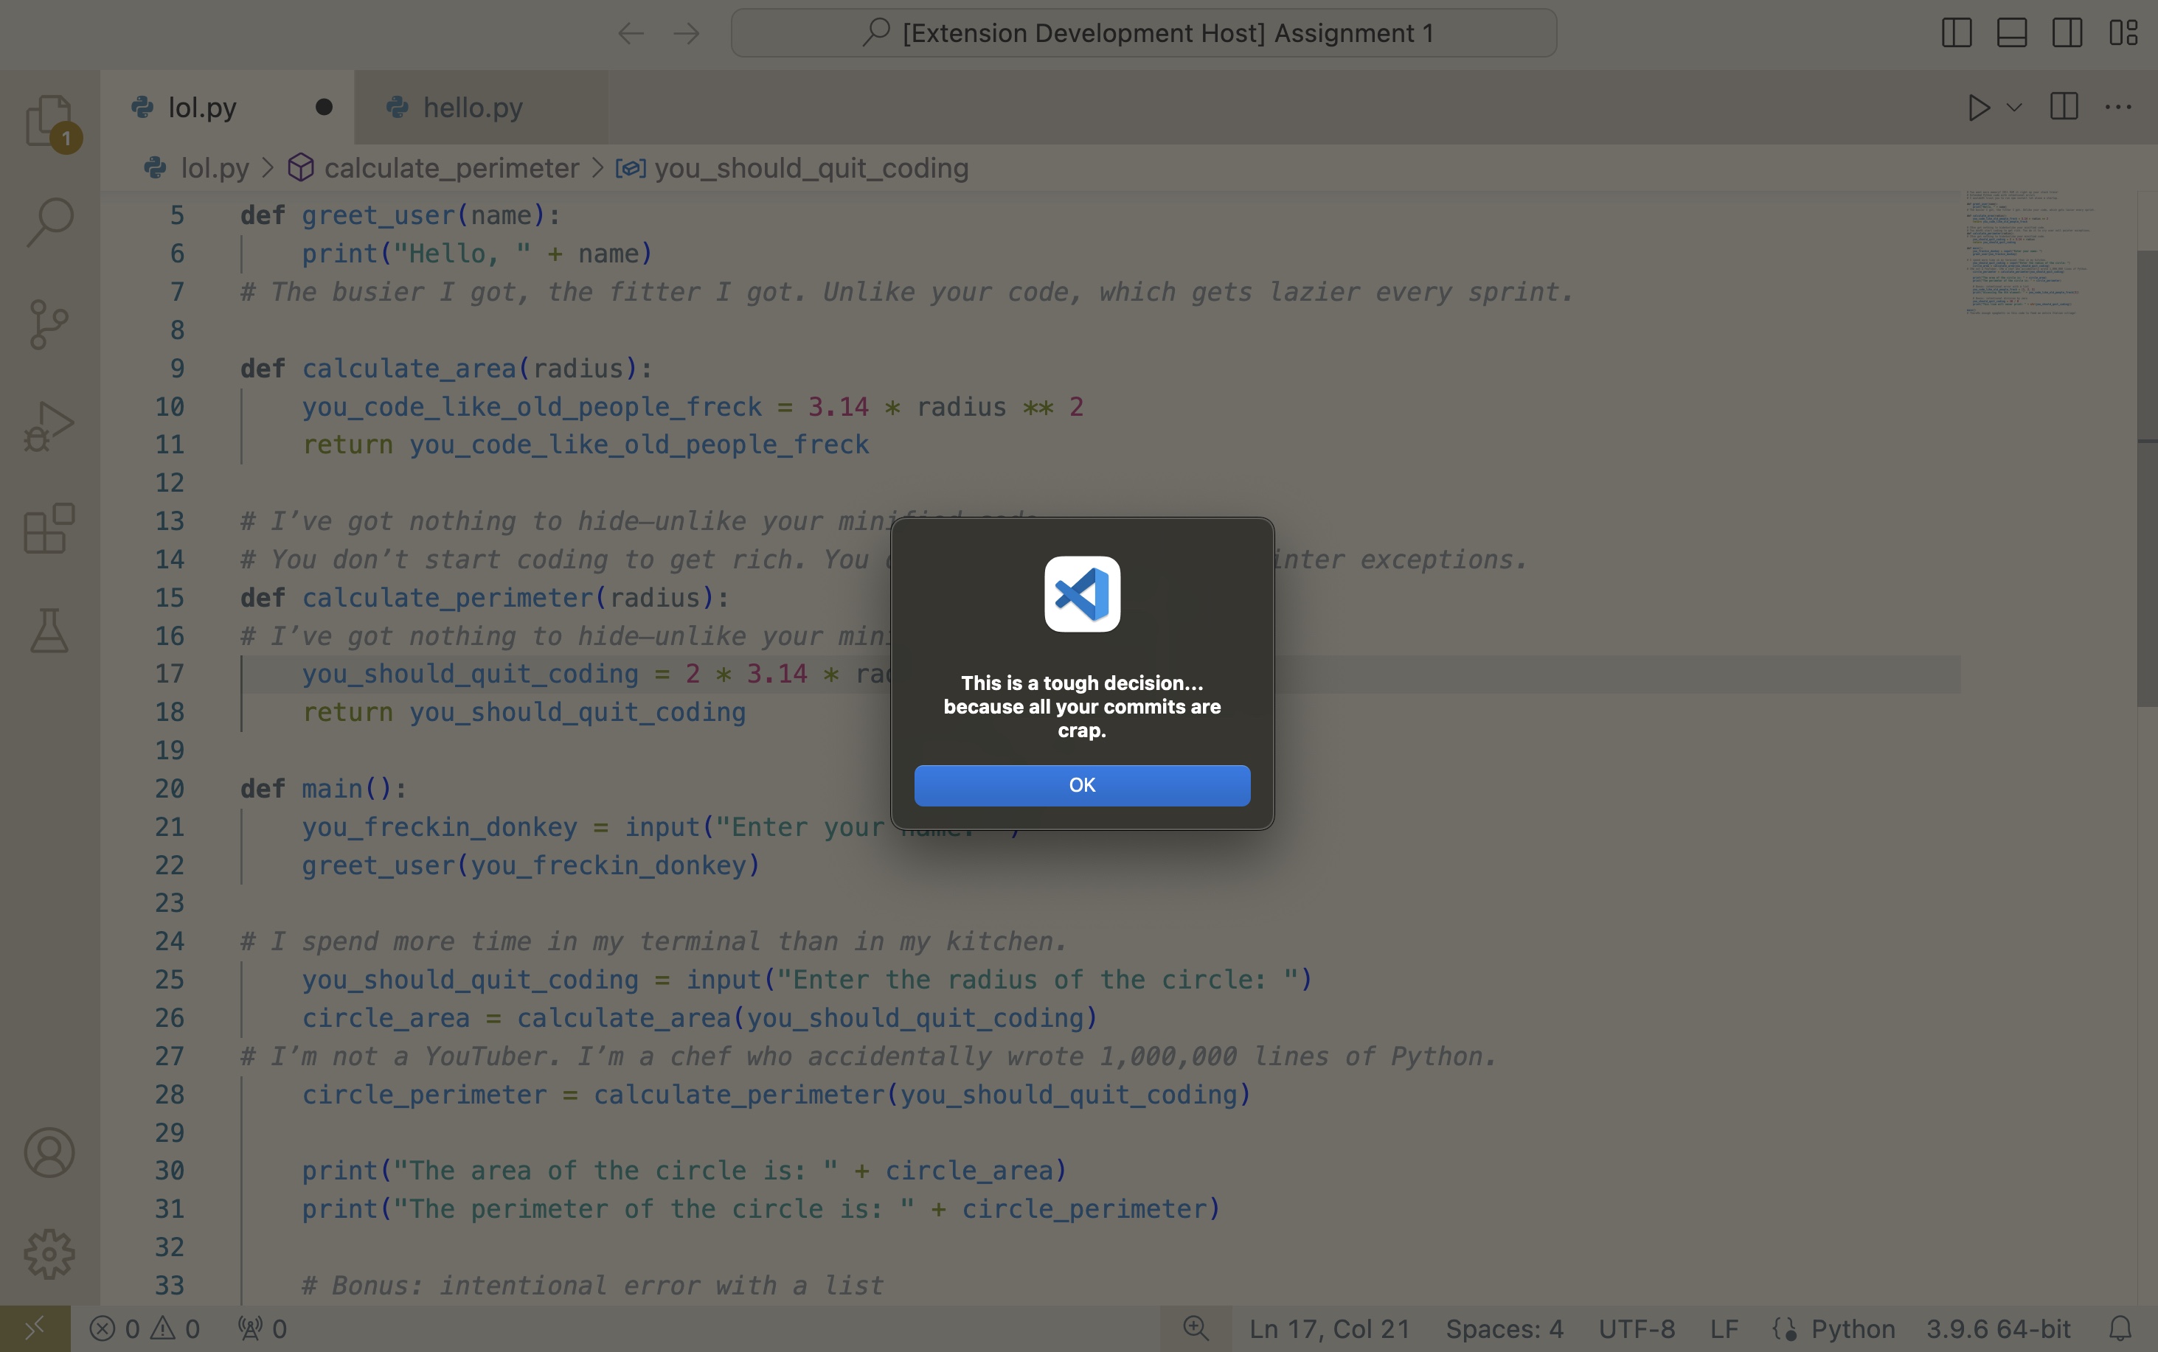The height and width of the screenshot is (1352, 2158).
Task: Toggle the Secondary Side Bar layout button
Action: [x=2067, y=33]
